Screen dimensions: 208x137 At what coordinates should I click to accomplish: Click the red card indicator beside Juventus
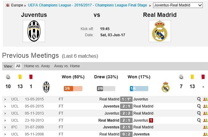tap(151, 120)
